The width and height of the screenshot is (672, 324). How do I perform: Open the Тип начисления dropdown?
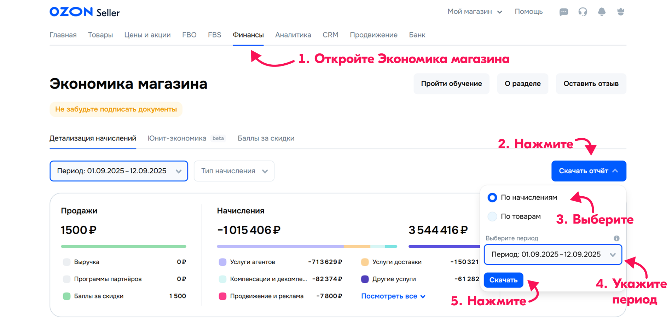pos(234,171)
